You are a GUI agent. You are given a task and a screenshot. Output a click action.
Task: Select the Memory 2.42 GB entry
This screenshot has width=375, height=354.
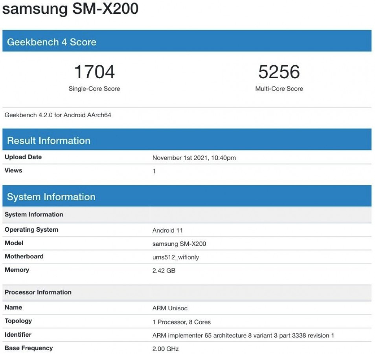pyautogui.click(x=164, y=270)
